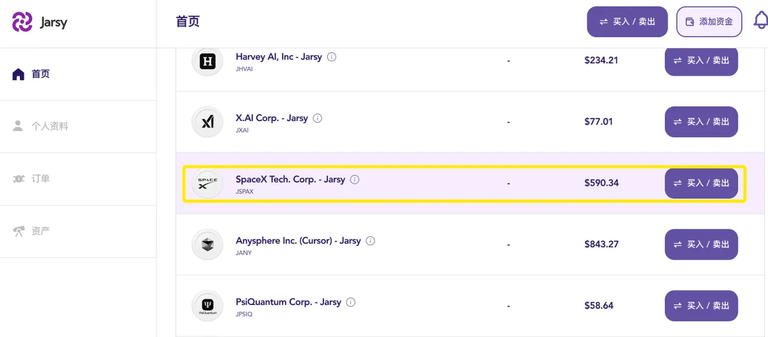Viewport: 768px width, 337px height.
Task: Click the PsiQuantum logo
Action: 208,306
